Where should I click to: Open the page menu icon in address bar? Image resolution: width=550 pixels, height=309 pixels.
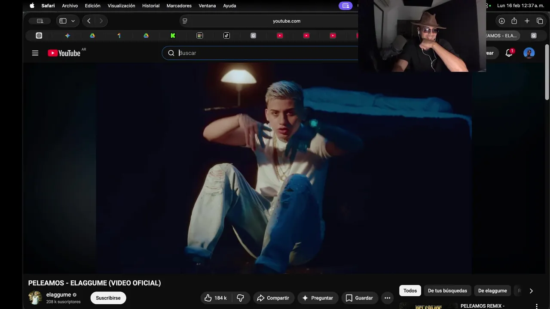click(185, 21)
